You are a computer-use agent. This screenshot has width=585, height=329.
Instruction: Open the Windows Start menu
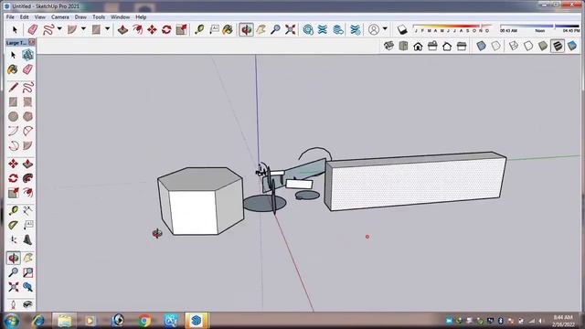coord(11,321)
